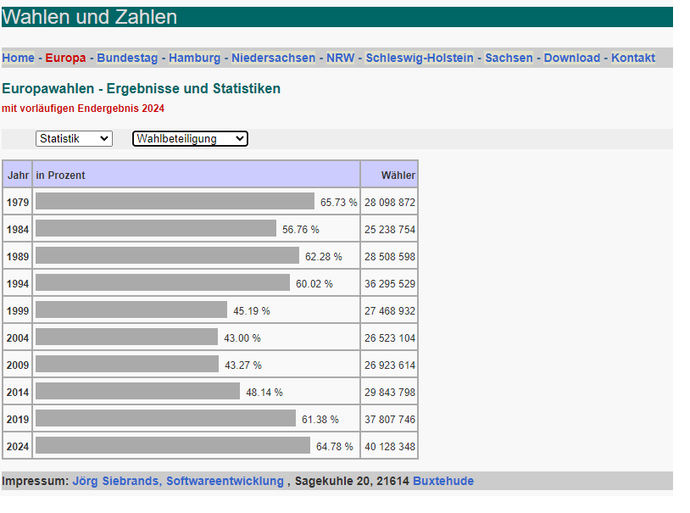This screenshot has height=513, width=690.
Task: Select the 1994 year cell
Action: (18, 283)
